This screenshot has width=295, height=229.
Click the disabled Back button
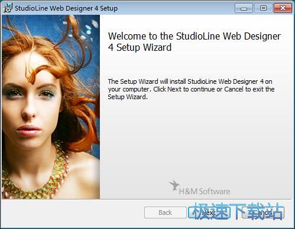[166, 212]
